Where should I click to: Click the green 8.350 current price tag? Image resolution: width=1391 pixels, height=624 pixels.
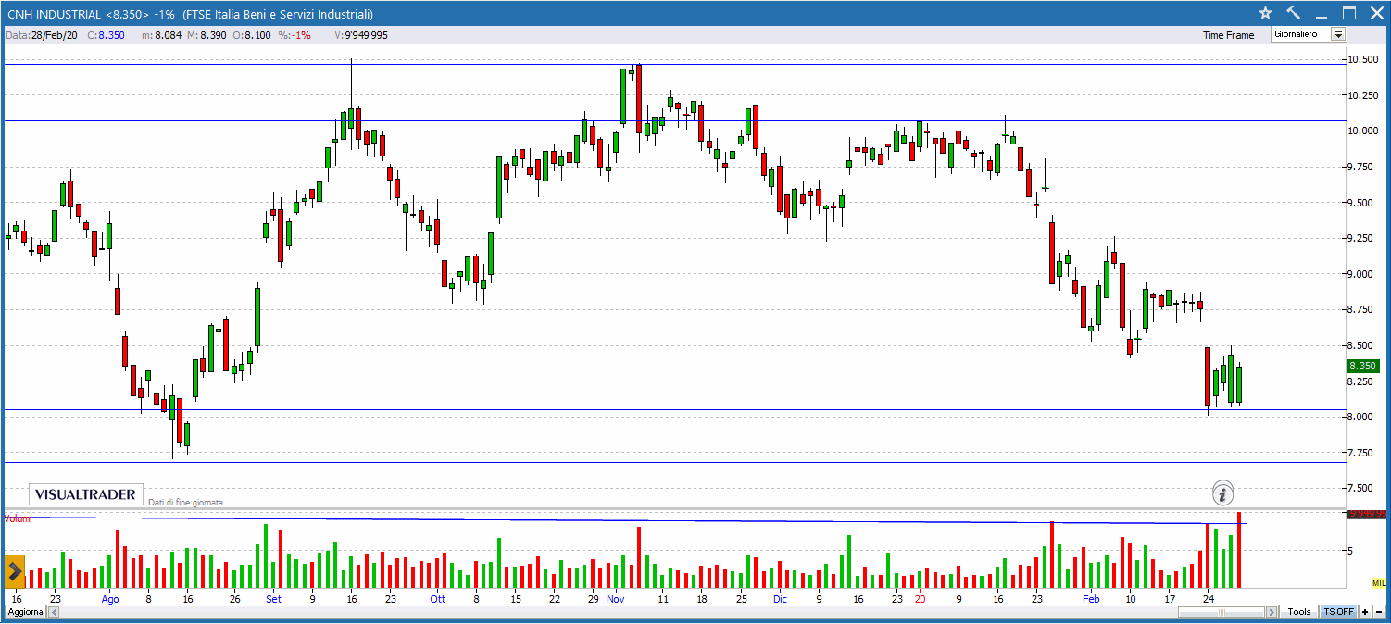(x=1363, y=367)
